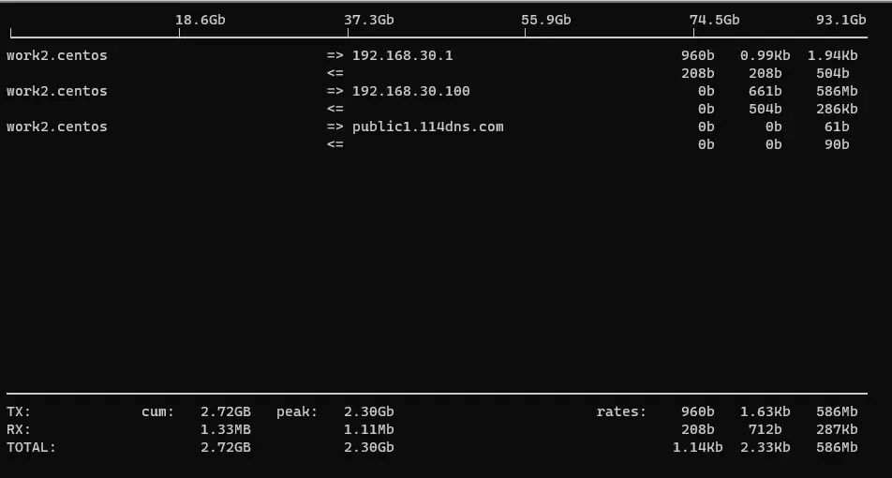The image size is (892, 478).
Task: Click the 286Kb receive value
Action: pyautogui.click(x=837, y=109)
